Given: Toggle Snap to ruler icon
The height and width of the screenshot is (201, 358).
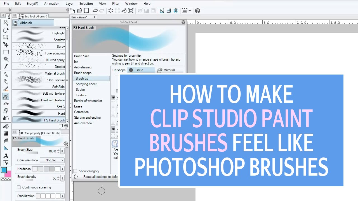Looking at the screenshot, I should pyautogui.click(x=162, y=11).
